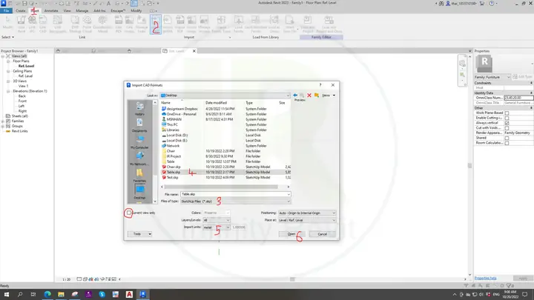Viewport: 534px width, 300px height.
Task: Open the Place at dropdown
Action: [x=307, y=220]
